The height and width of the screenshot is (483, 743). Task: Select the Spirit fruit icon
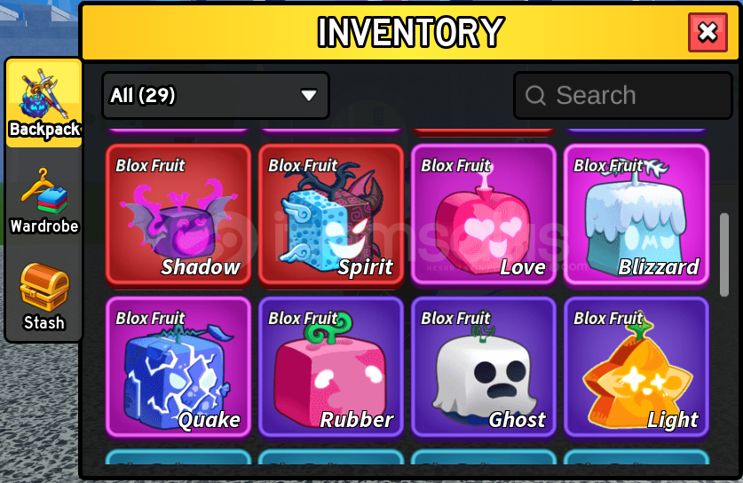pyautogui.click(x=331, y=216)
